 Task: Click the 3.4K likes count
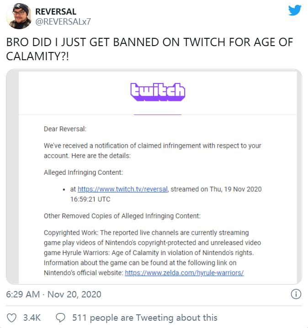click(32, 318)
